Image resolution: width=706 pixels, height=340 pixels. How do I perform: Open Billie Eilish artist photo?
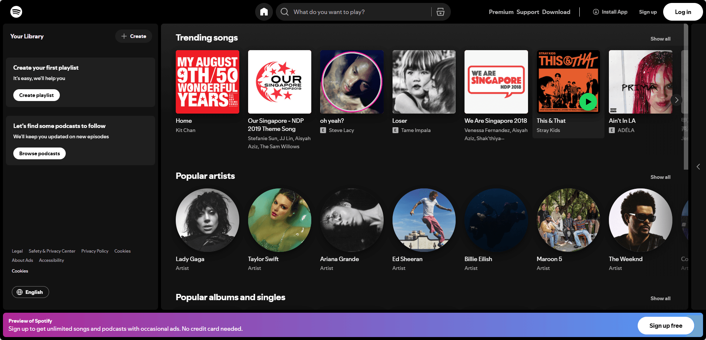coord(496,220)
